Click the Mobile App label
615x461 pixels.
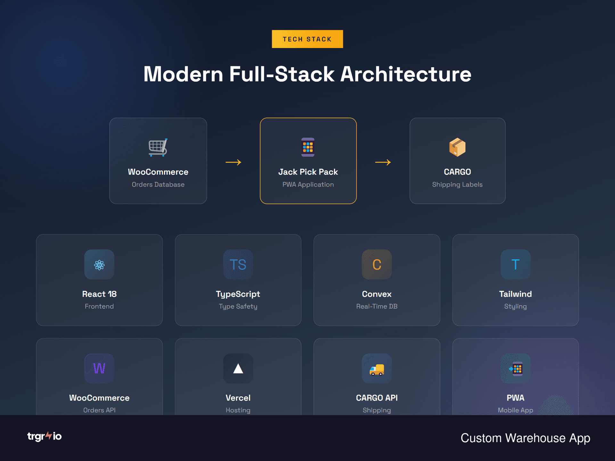[x=515, y=410]
